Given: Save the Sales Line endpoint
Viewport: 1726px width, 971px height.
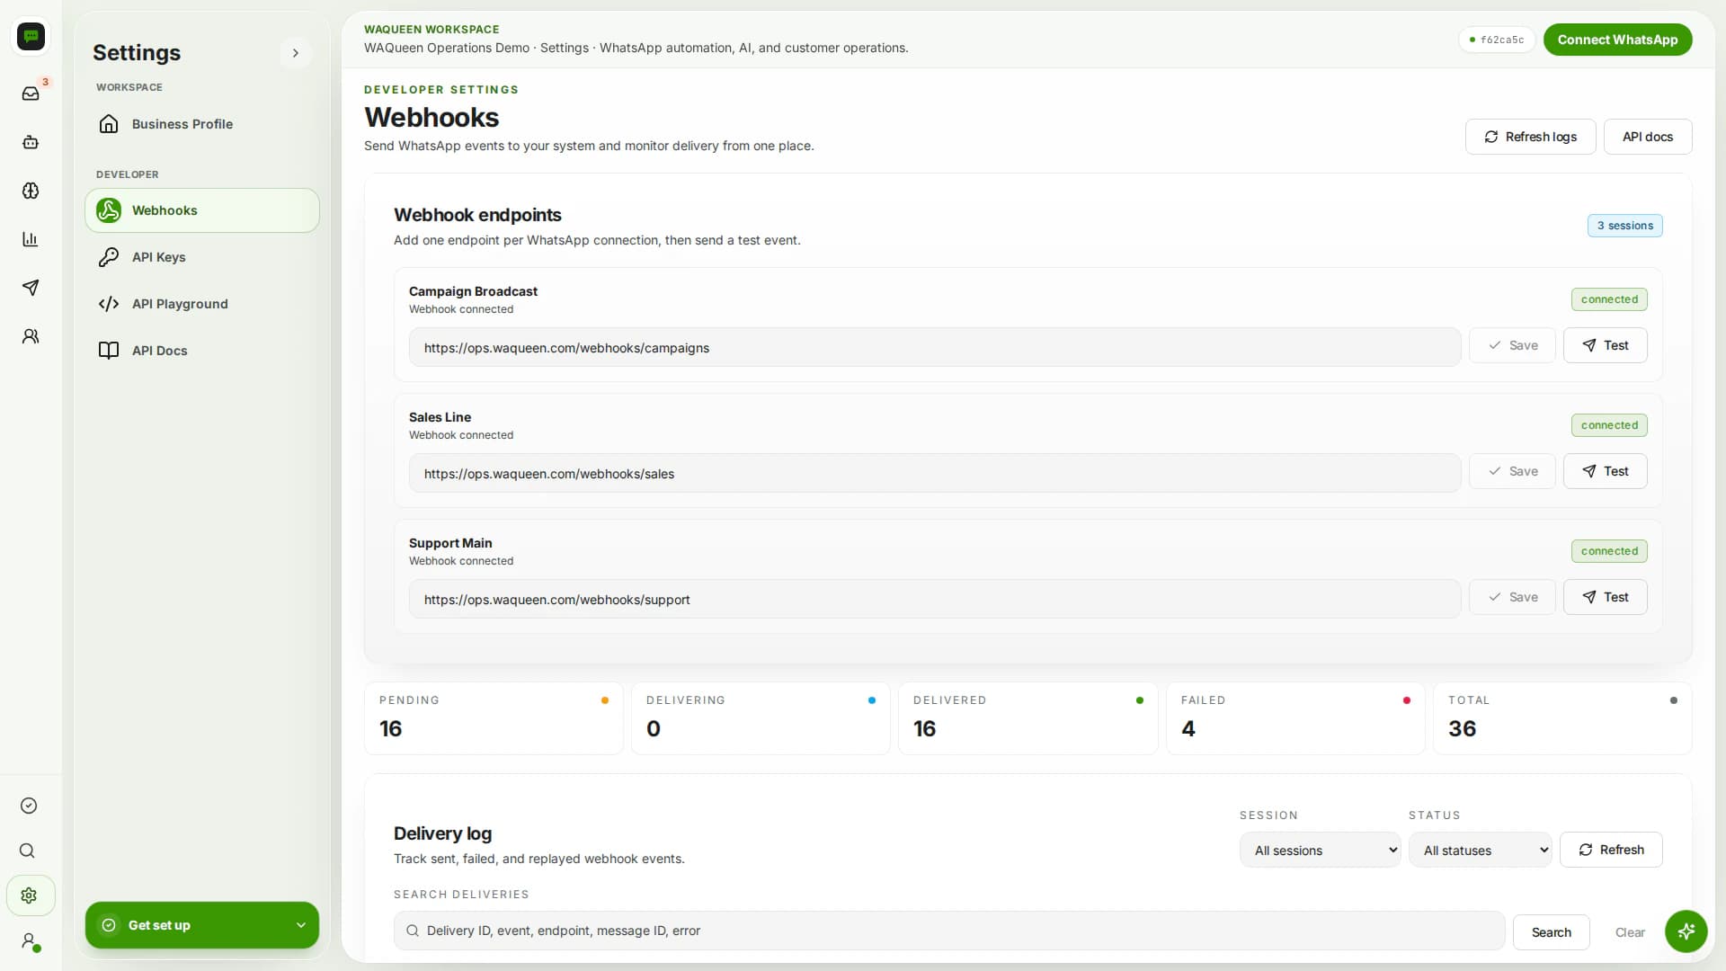Looking at the screenshot, I should [1511, 471].
